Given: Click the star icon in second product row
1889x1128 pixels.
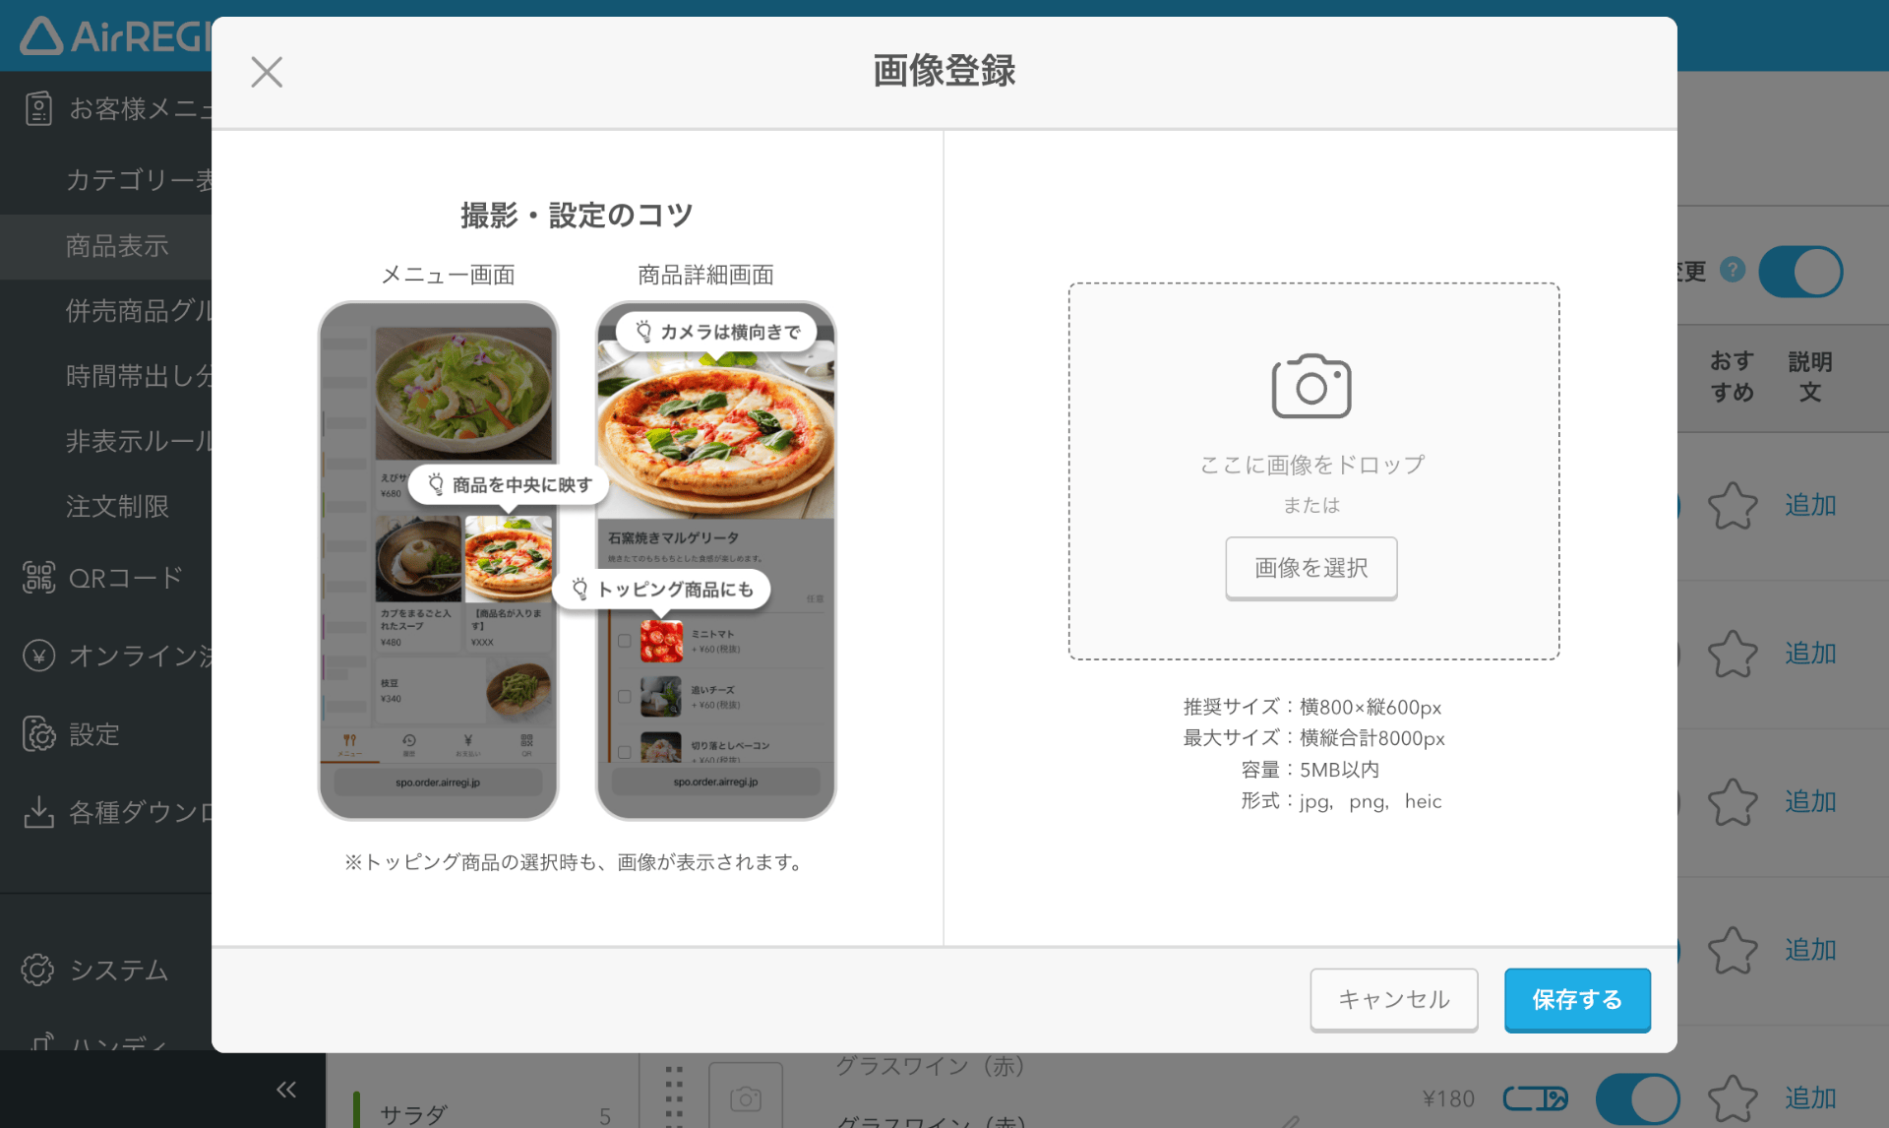Looking at the screenshot, I should click(1733, 655).
